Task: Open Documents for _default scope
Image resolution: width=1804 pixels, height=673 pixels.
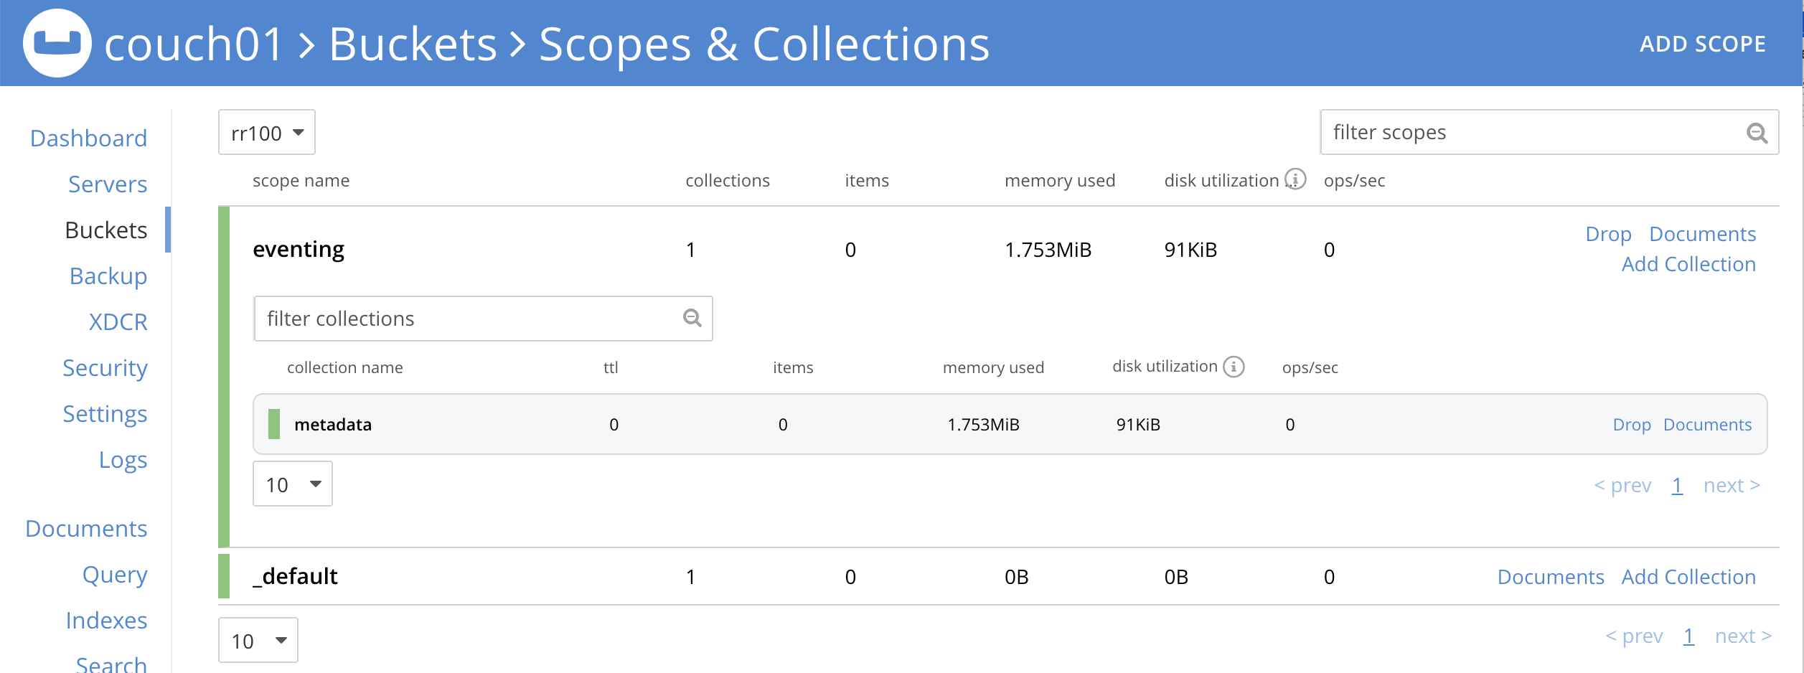Action: coord(1550,577)
